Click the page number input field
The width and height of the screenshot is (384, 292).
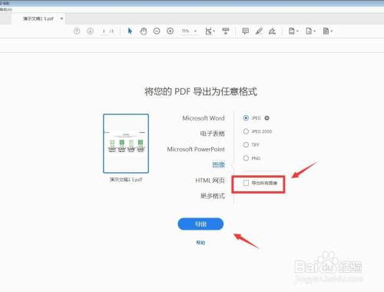pos(104,32)
